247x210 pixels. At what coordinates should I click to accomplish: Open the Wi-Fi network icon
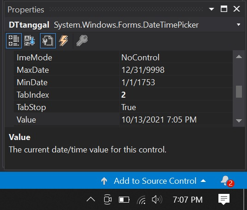tap(141, 200)
